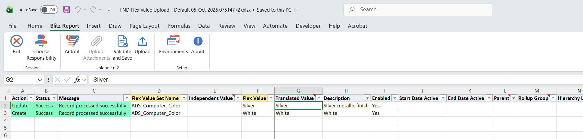Toggle AutoSave switch

pos(49,10)
